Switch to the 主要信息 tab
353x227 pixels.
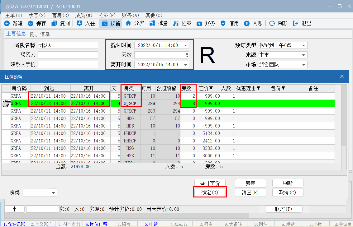(x=16, y=34)
